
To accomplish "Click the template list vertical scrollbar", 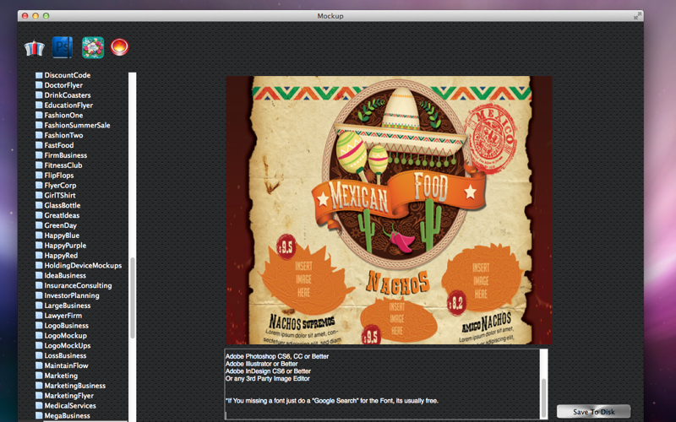I will [133, 246].
